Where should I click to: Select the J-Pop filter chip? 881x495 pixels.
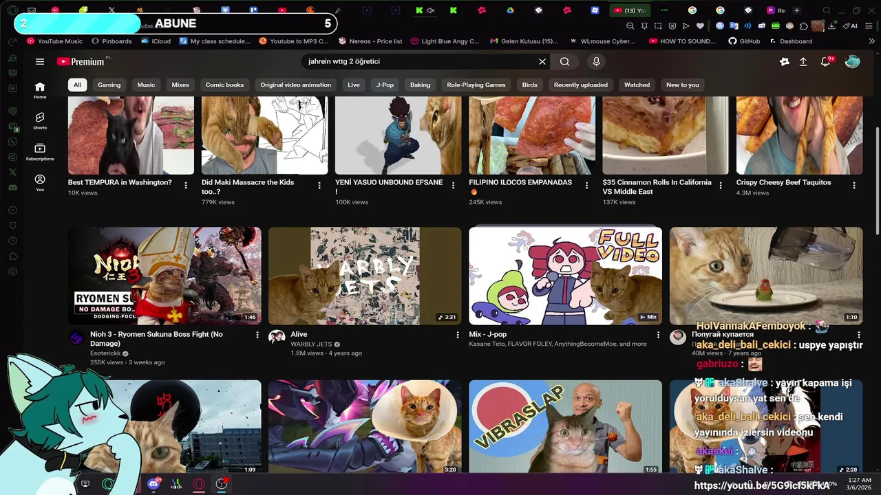tap(385, 85)
